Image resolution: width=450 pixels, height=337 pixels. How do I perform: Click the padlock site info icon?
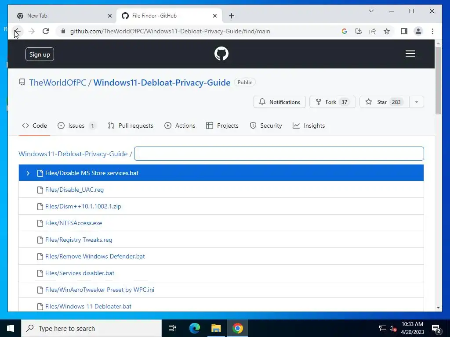(63, 31)
